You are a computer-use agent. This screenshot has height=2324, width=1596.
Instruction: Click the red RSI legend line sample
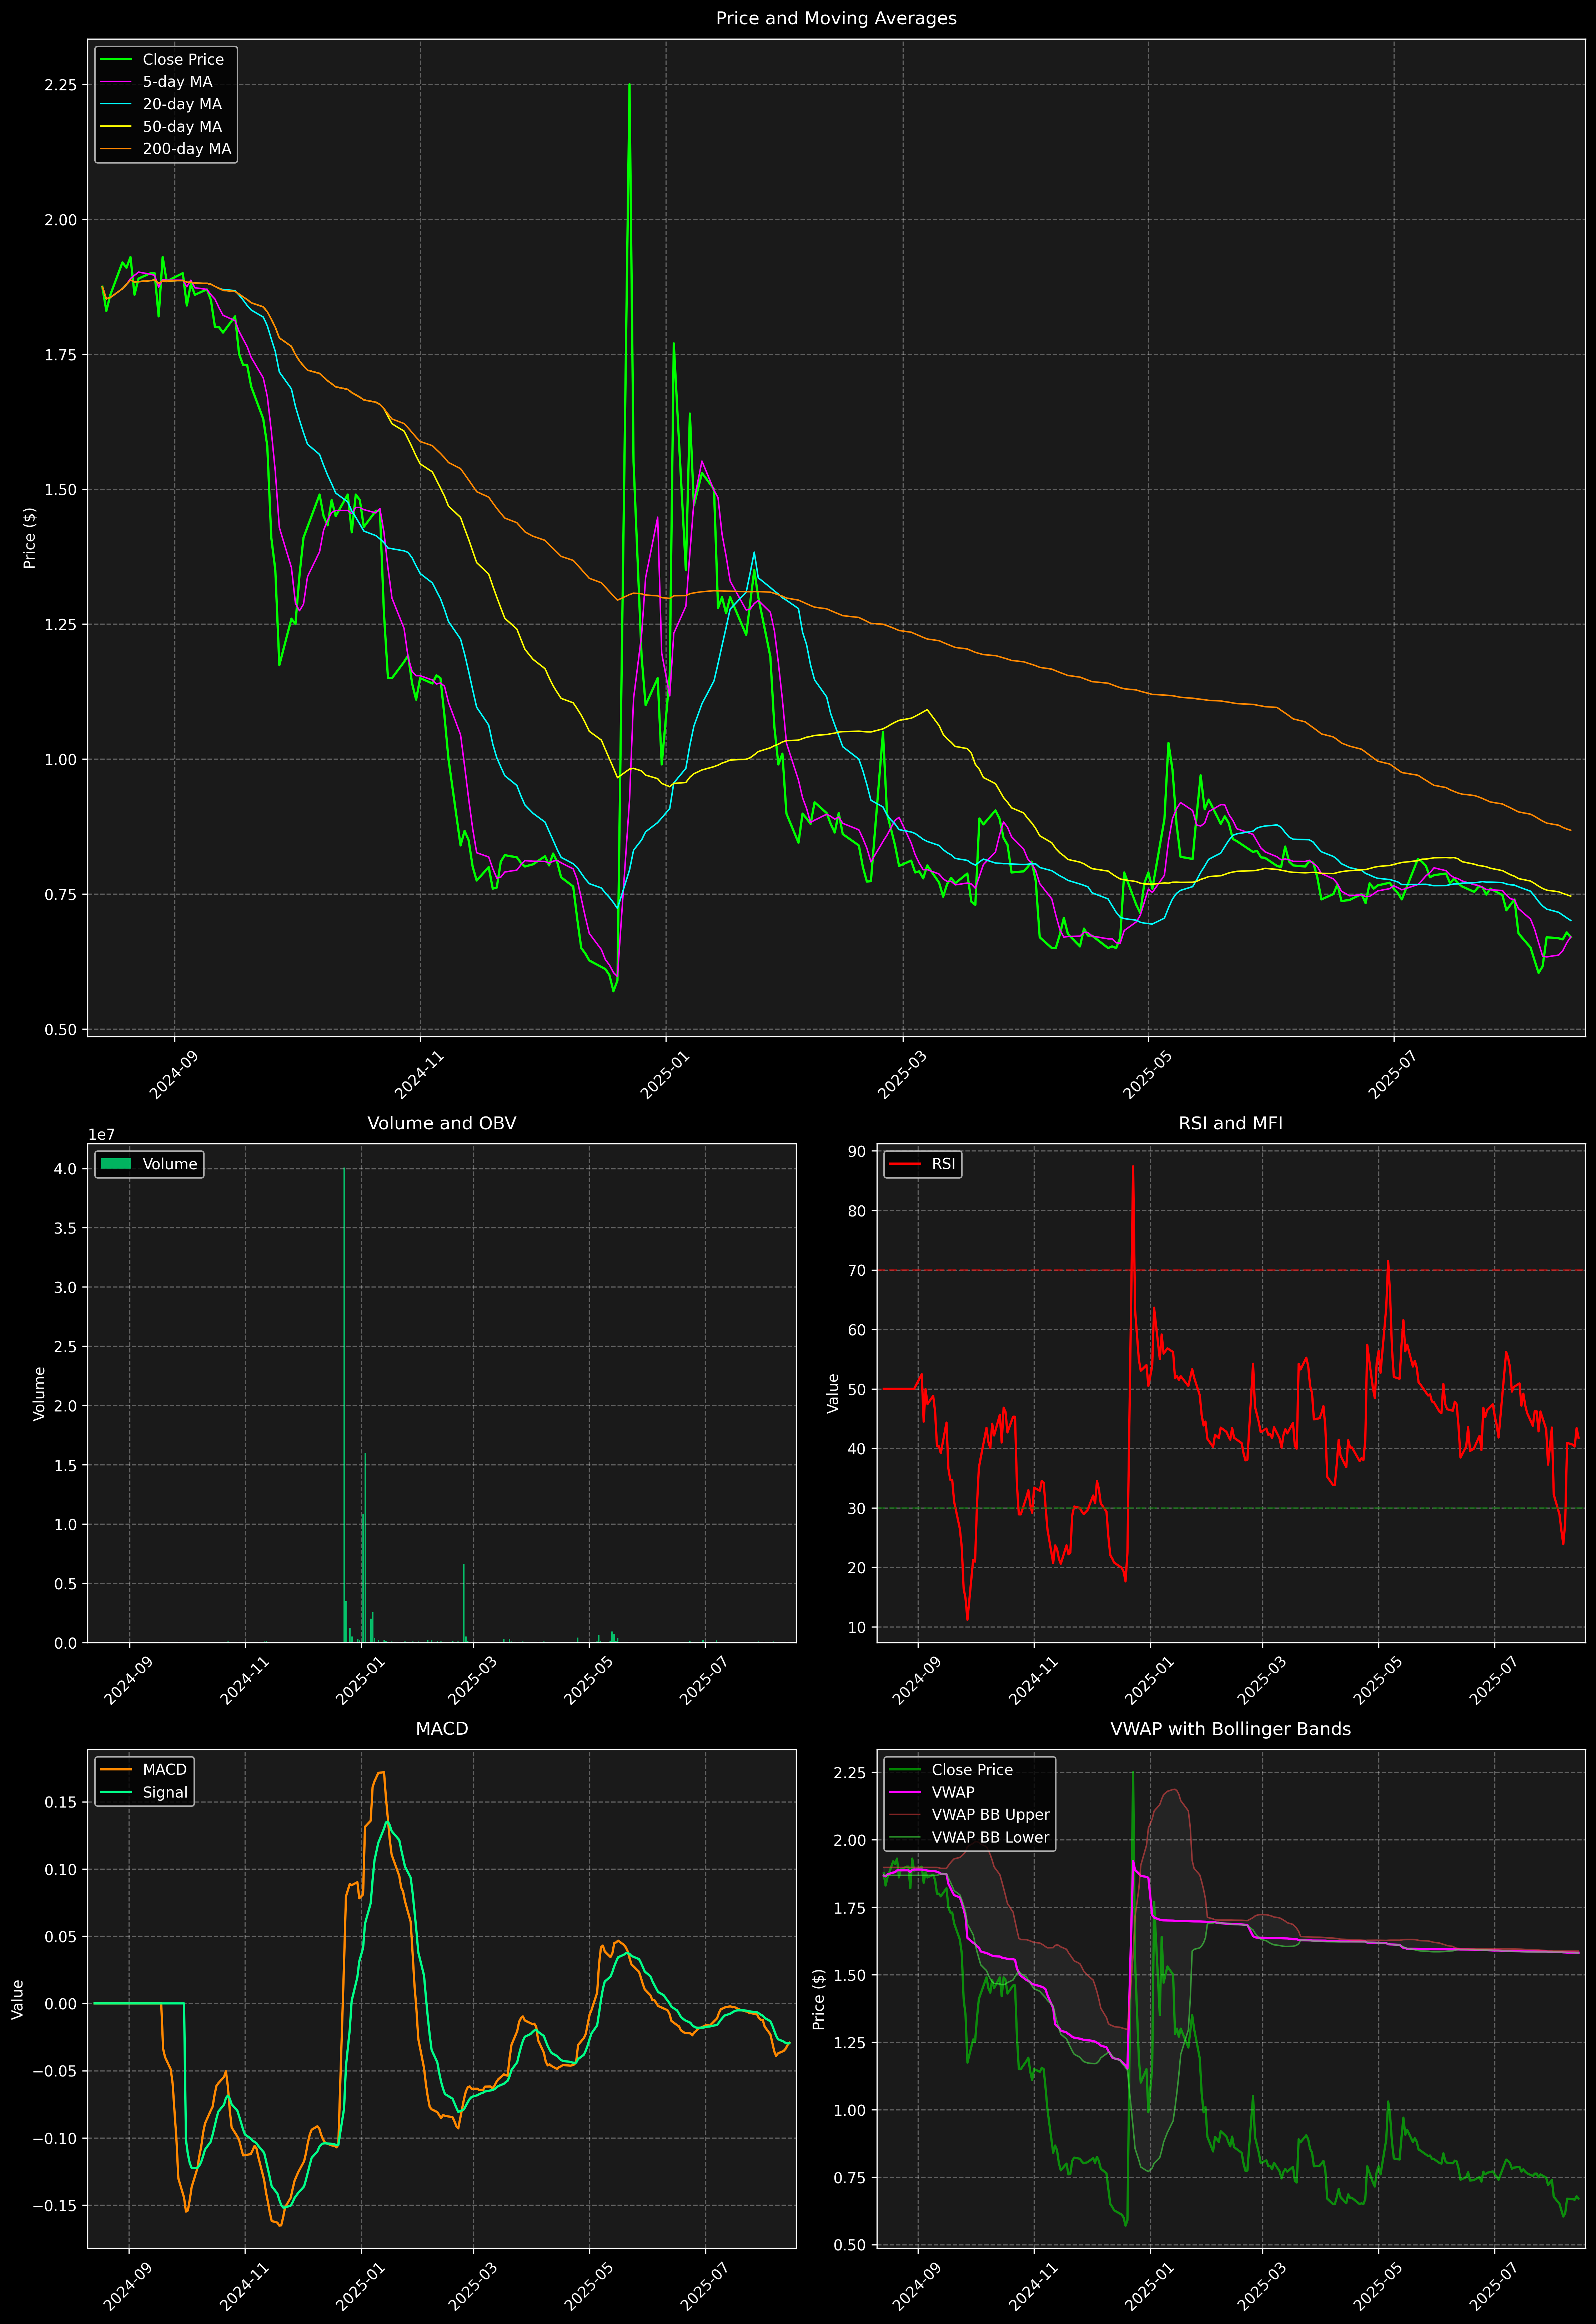905,1164
